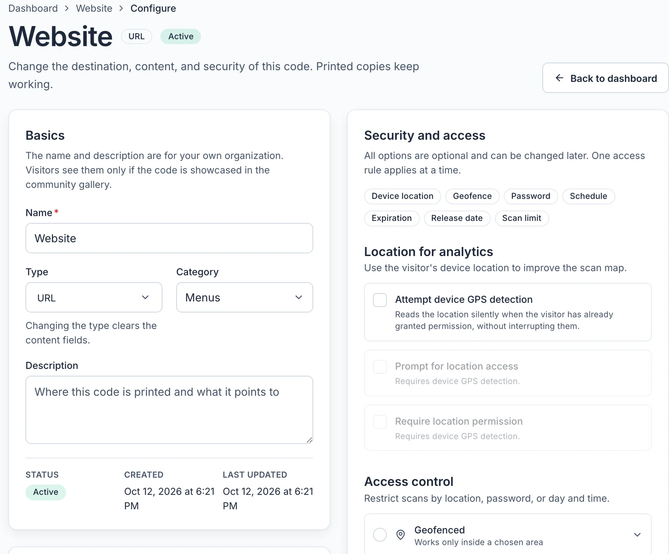The height and width of the screenshot is (554, 669).
Task: Click Back to dashboard button
Action: [x=606, y=78]
